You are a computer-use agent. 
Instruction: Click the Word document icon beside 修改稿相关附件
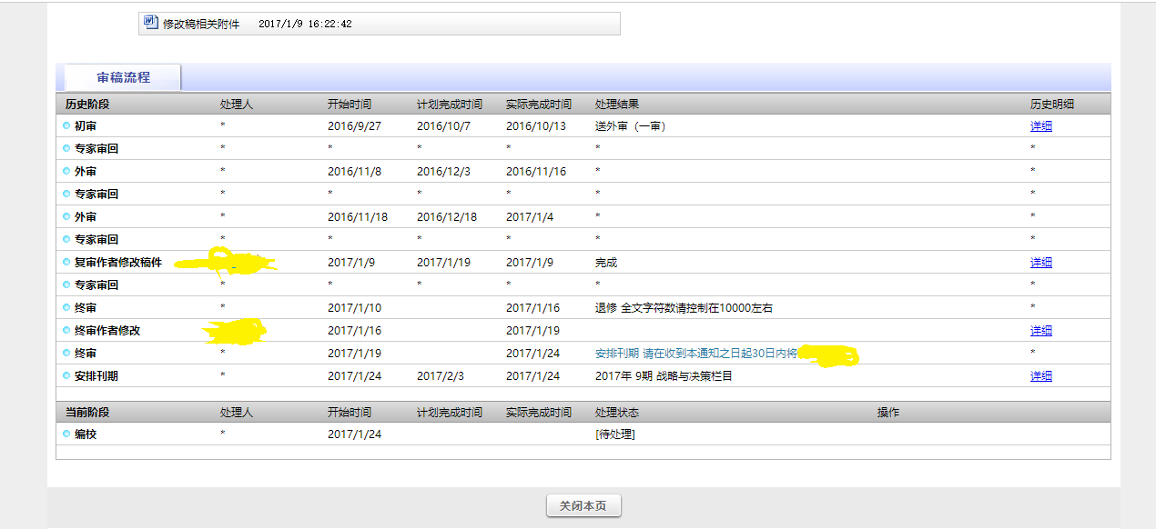[x=151, y=23]
